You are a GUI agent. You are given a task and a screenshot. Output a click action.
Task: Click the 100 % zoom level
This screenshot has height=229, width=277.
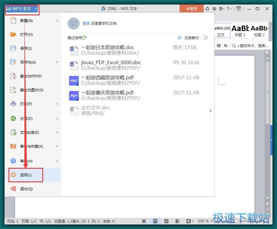pos(204,221)
